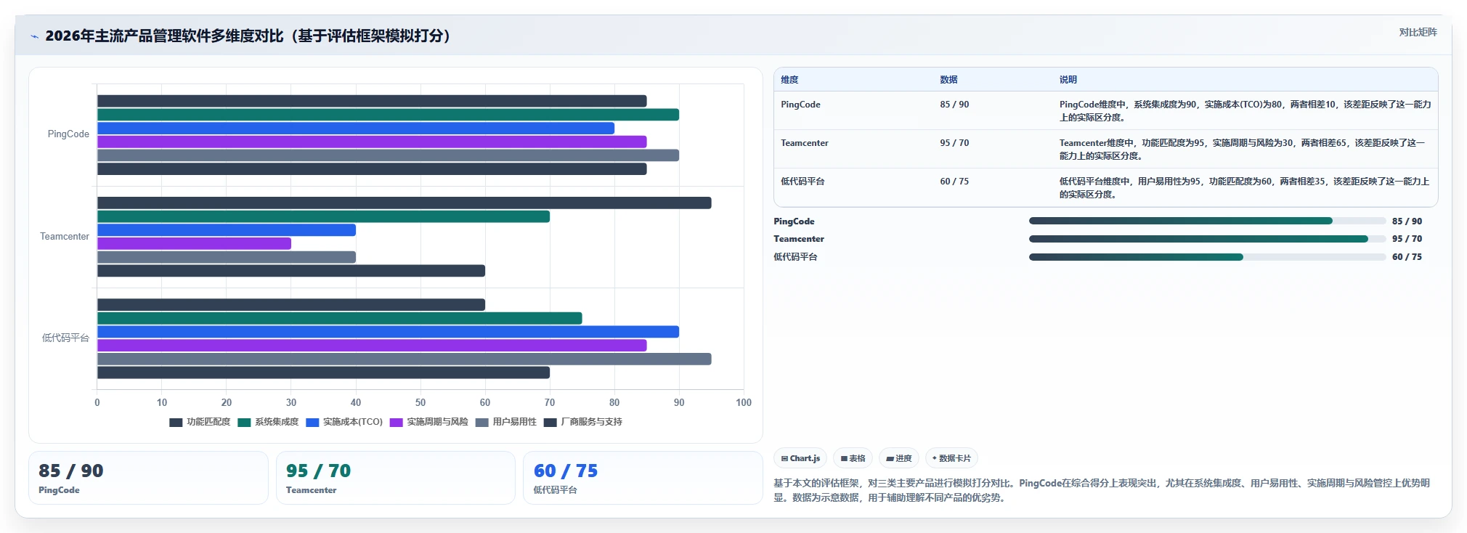Viewport: 1467px width, 533px height.
Task: Click the 数据卡片 chip
Action: pyautogui.click(x=951, y=458)
